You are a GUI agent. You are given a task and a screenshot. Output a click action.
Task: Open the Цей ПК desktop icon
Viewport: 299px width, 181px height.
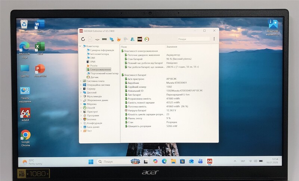coord(25,71)
